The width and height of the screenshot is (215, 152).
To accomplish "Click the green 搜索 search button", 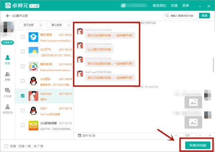I will tap(205, 15).
